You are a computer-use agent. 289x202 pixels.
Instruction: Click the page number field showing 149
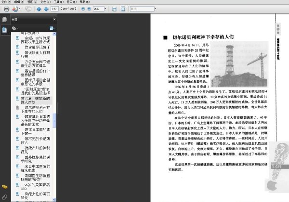pyautogui.click(x=54, y=9)
